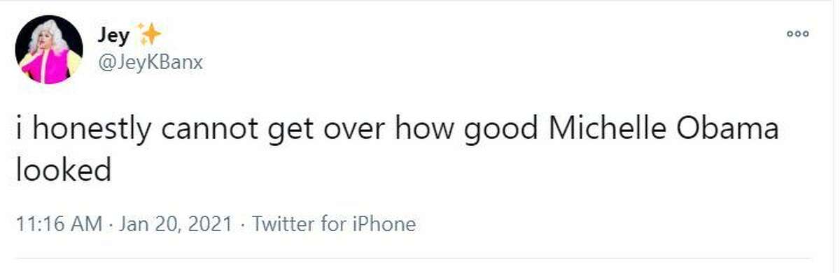Open the three-dot more options menu
This screenshot has height=273, width=840.
(x=797, y=34)
